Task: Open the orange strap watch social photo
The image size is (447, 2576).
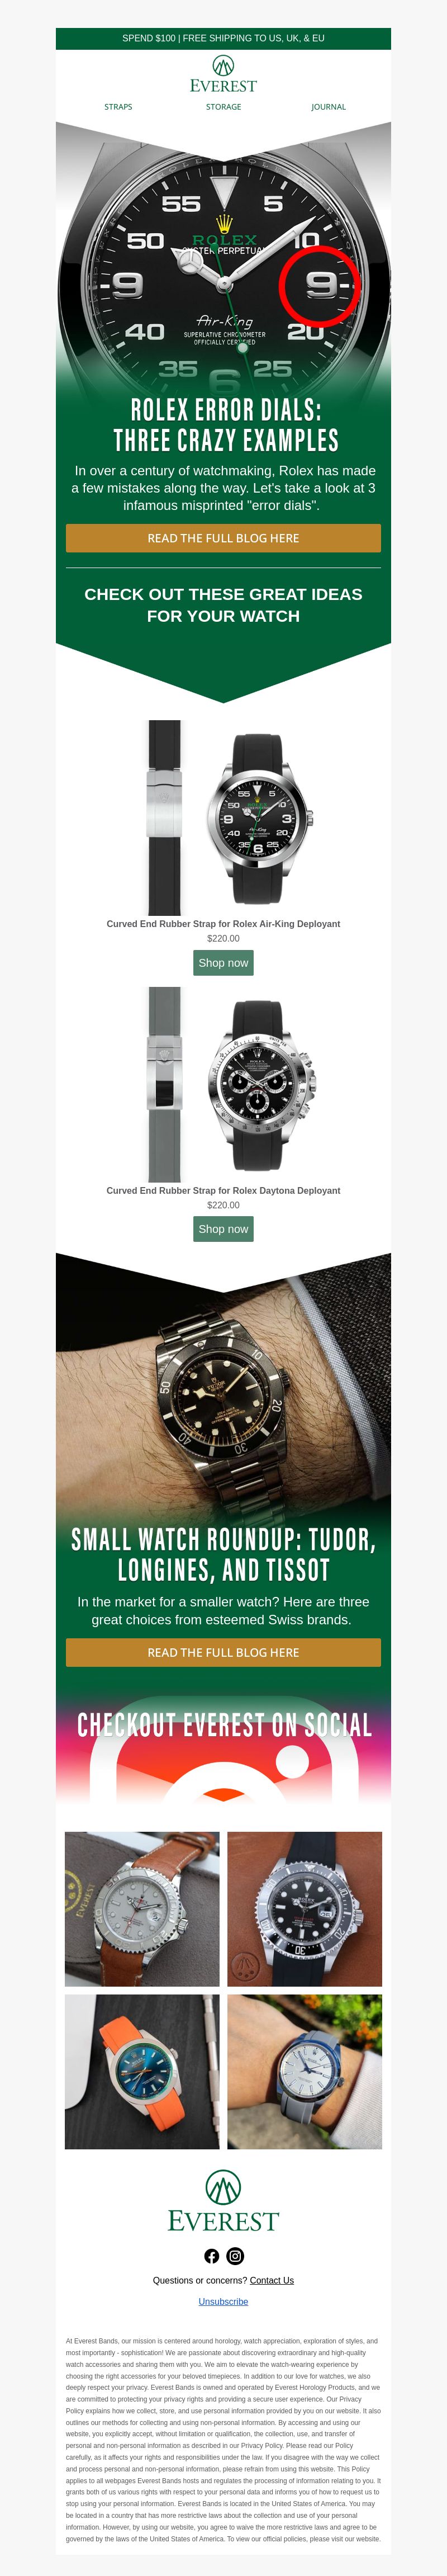Action: pos(142,2071)
